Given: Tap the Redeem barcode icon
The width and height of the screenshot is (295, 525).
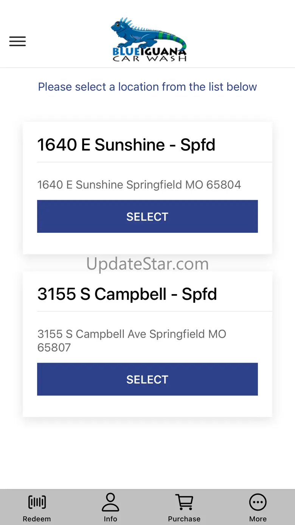Looking at the screenshot, I should (x=37, y=502).
